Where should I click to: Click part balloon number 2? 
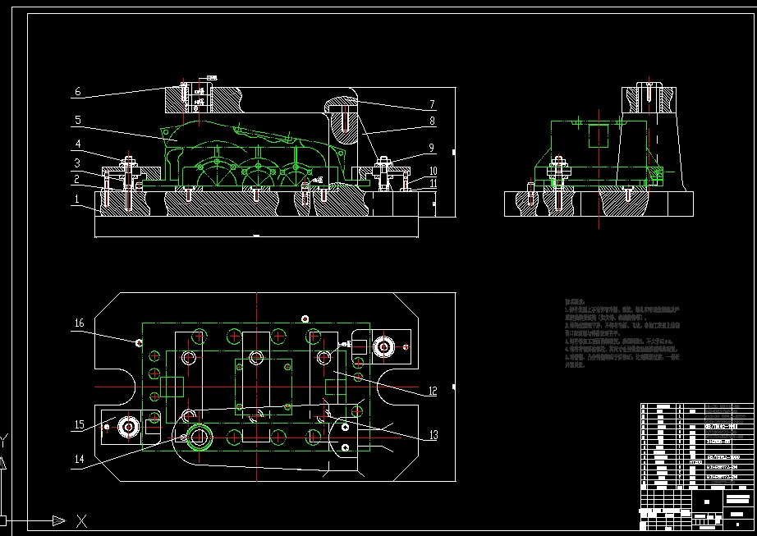pyautogui.click(x=76, y=180)
